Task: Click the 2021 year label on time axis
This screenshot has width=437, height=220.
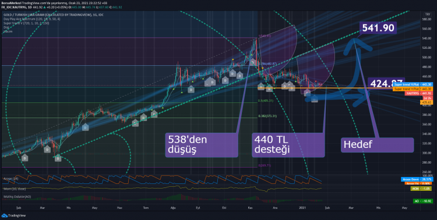Action: pyautogui.click(x=302, y=208)
